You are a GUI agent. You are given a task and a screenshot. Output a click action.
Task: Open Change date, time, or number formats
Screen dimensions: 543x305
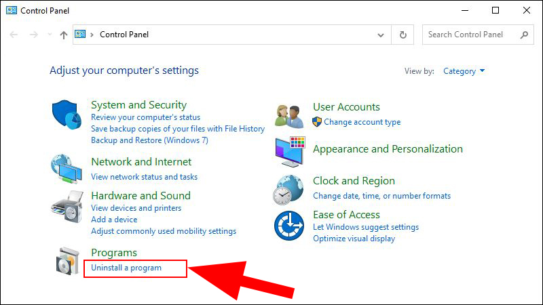pyautogui.click(x=381, y=196)
